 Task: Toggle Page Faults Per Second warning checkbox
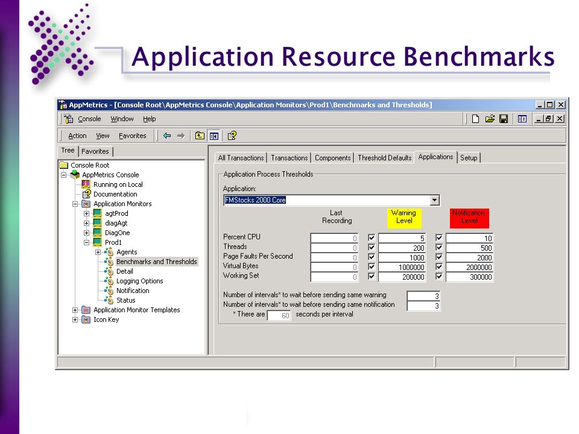click(372, 257)
